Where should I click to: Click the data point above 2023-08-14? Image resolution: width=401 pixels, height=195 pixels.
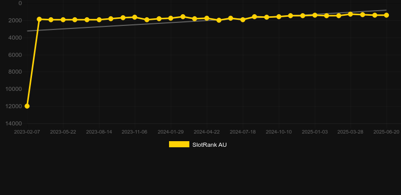click(x=99, y=20)
